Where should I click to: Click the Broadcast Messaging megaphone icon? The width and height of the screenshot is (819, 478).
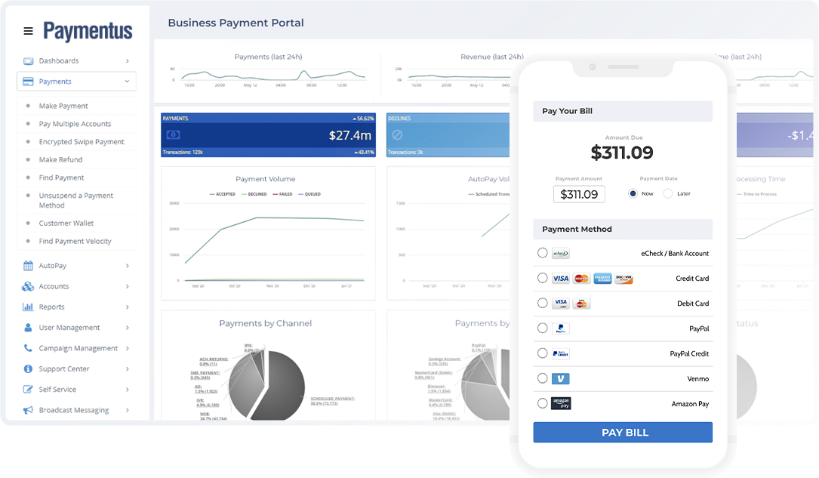(28, 410)
